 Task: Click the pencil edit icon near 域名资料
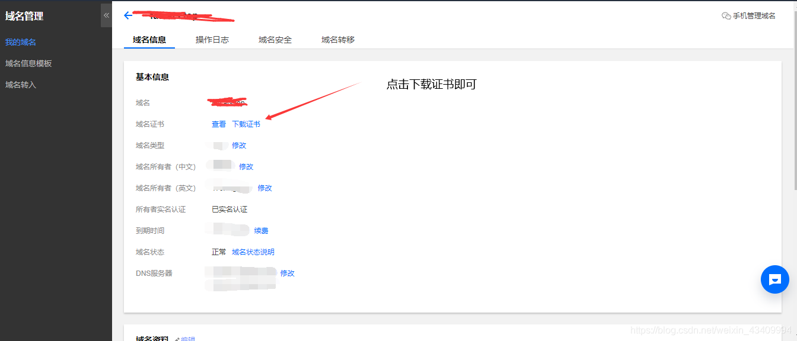(x=177, y=339)
